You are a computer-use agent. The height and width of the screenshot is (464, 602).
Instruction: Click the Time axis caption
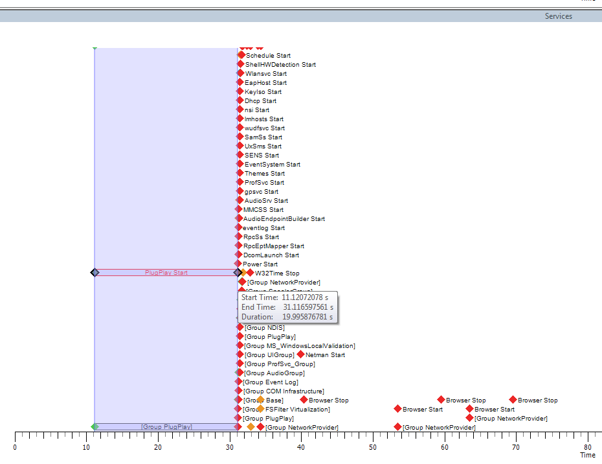pyautogui.click(x=587, y=455)
